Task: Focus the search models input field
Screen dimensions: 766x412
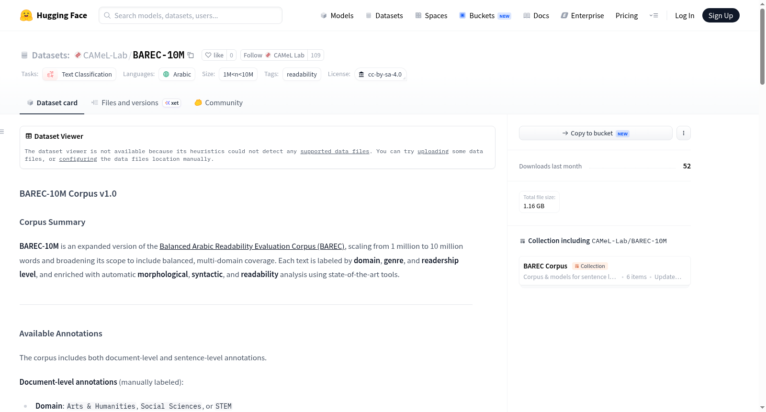Action: point(191,15)
